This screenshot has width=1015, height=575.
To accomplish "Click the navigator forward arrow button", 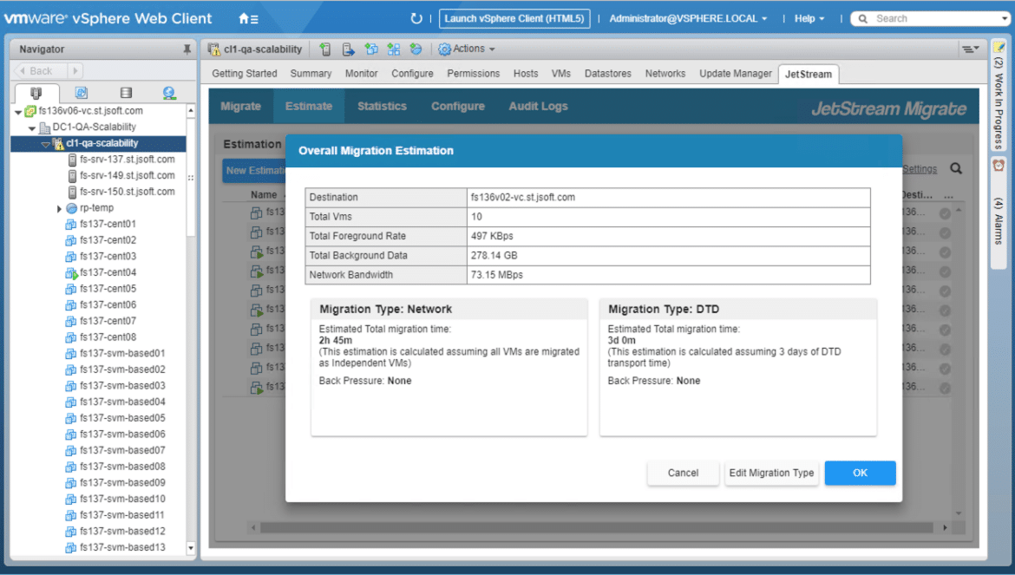I will point(75,70).
